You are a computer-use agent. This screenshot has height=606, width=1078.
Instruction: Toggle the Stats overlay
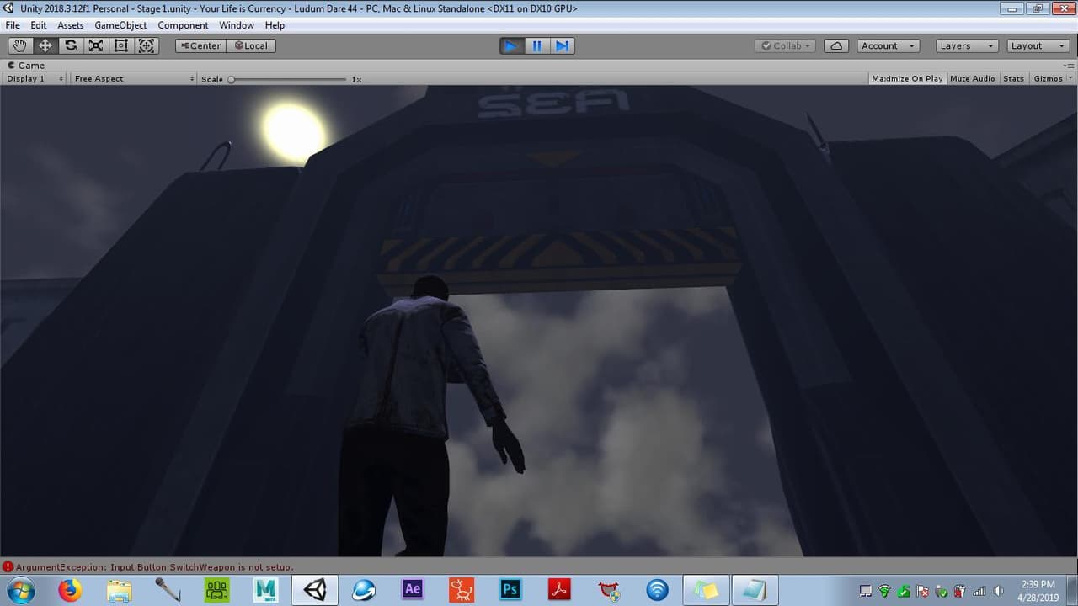[x=1014, y=78]
